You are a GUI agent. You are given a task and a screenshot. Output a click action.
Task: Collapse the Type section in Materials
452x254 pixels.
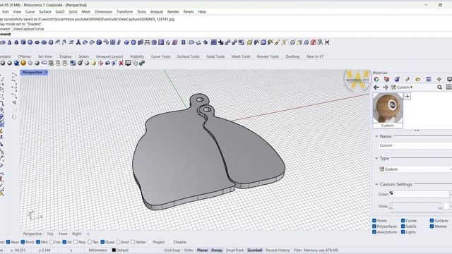376,158
